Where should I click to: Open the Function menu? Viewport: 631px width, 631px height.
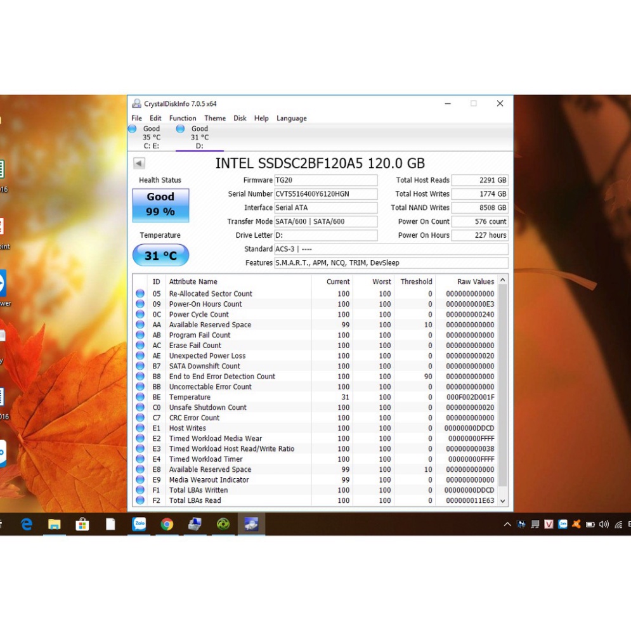click(183, 119)
